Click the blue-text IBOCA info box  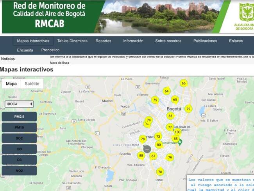point(220,183)
